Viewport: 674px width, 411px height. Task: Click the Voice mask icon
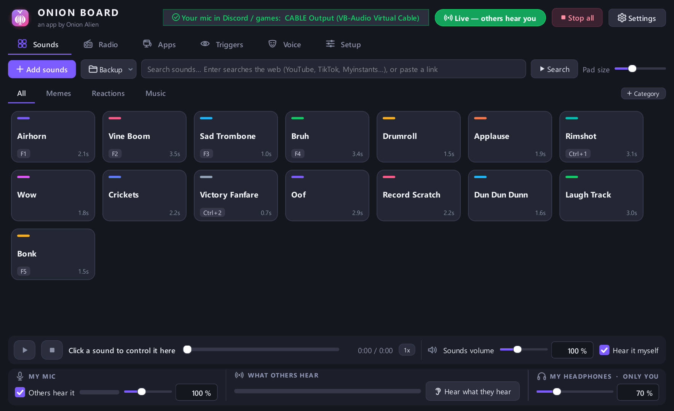(272, 44)
